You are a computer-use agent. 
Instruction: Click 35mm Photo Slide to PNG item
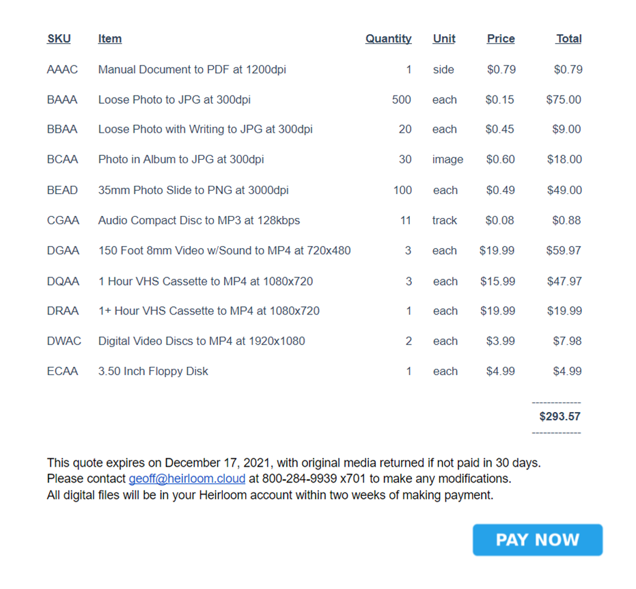coord(193,190)
